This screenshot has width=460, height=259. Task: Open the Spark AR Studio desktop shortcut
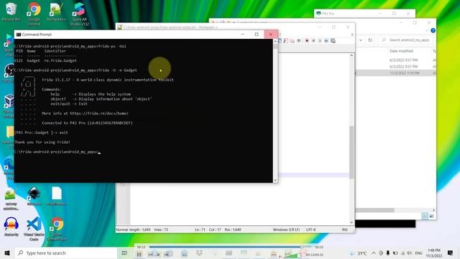[79, 14]
